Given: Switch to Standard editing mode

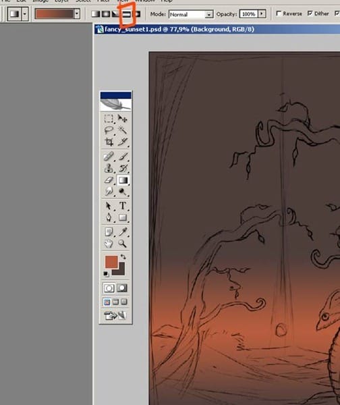Looking at the screenshot, I should click(x=109, y=288).
